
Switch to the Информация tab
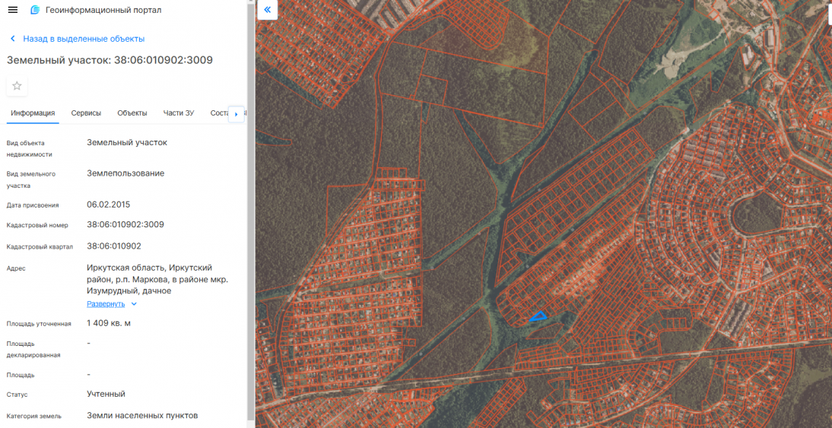pos(33,113)
